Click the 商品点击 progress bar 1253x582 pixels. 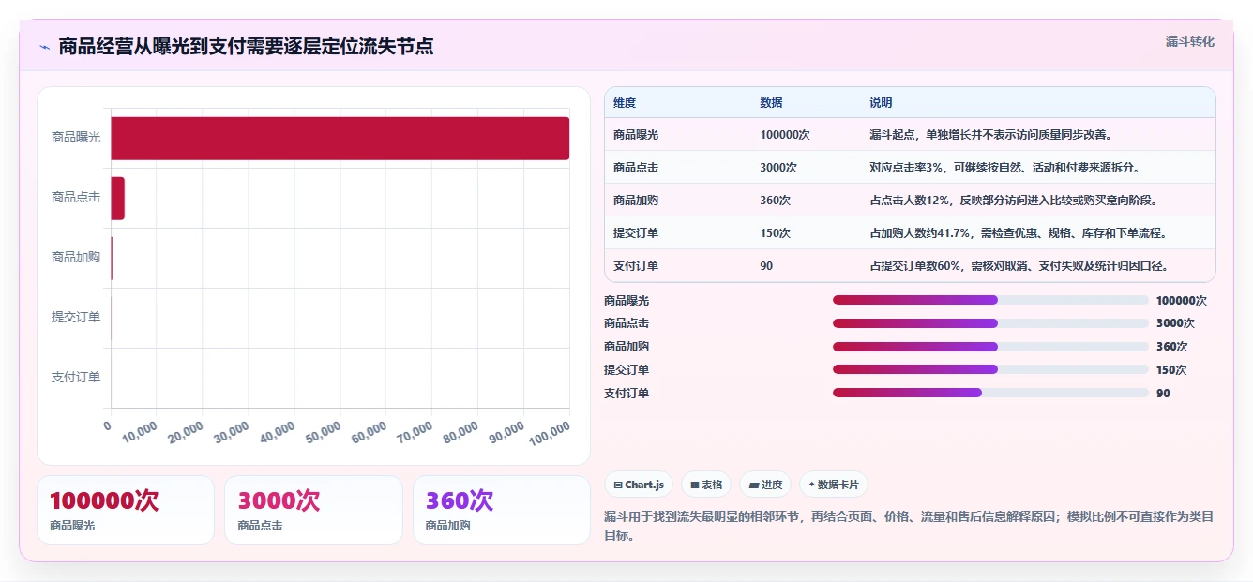click(x=990, y=323)
